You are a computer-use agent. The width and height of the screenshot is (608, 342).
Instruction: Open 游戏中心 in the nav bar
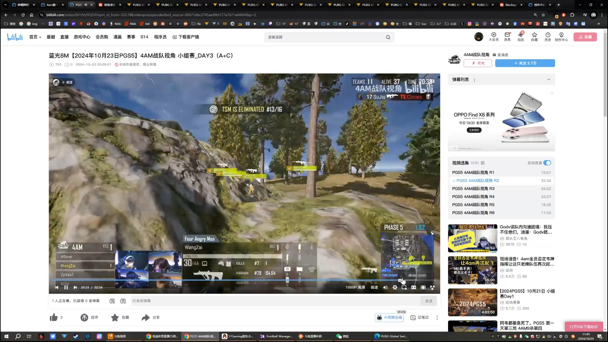pyautogui.click(x=82, y=37)
